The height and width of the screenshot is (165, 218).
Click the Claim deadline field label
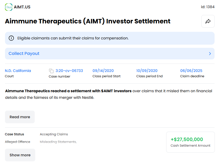click(x=192, y=76)
